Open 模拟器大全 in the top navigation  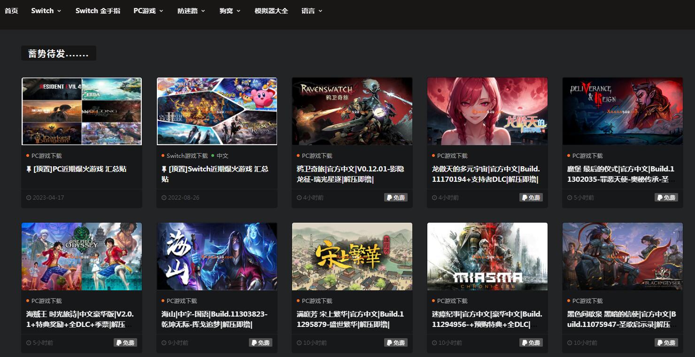click(271, 10)
